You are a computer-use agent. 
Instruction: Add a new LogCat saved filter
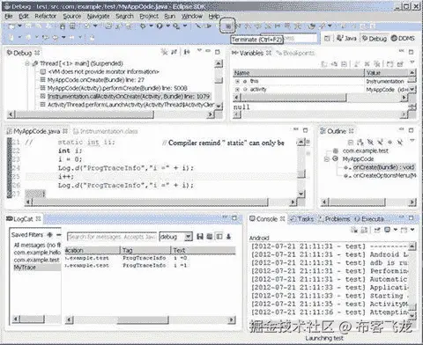[50, 235]
